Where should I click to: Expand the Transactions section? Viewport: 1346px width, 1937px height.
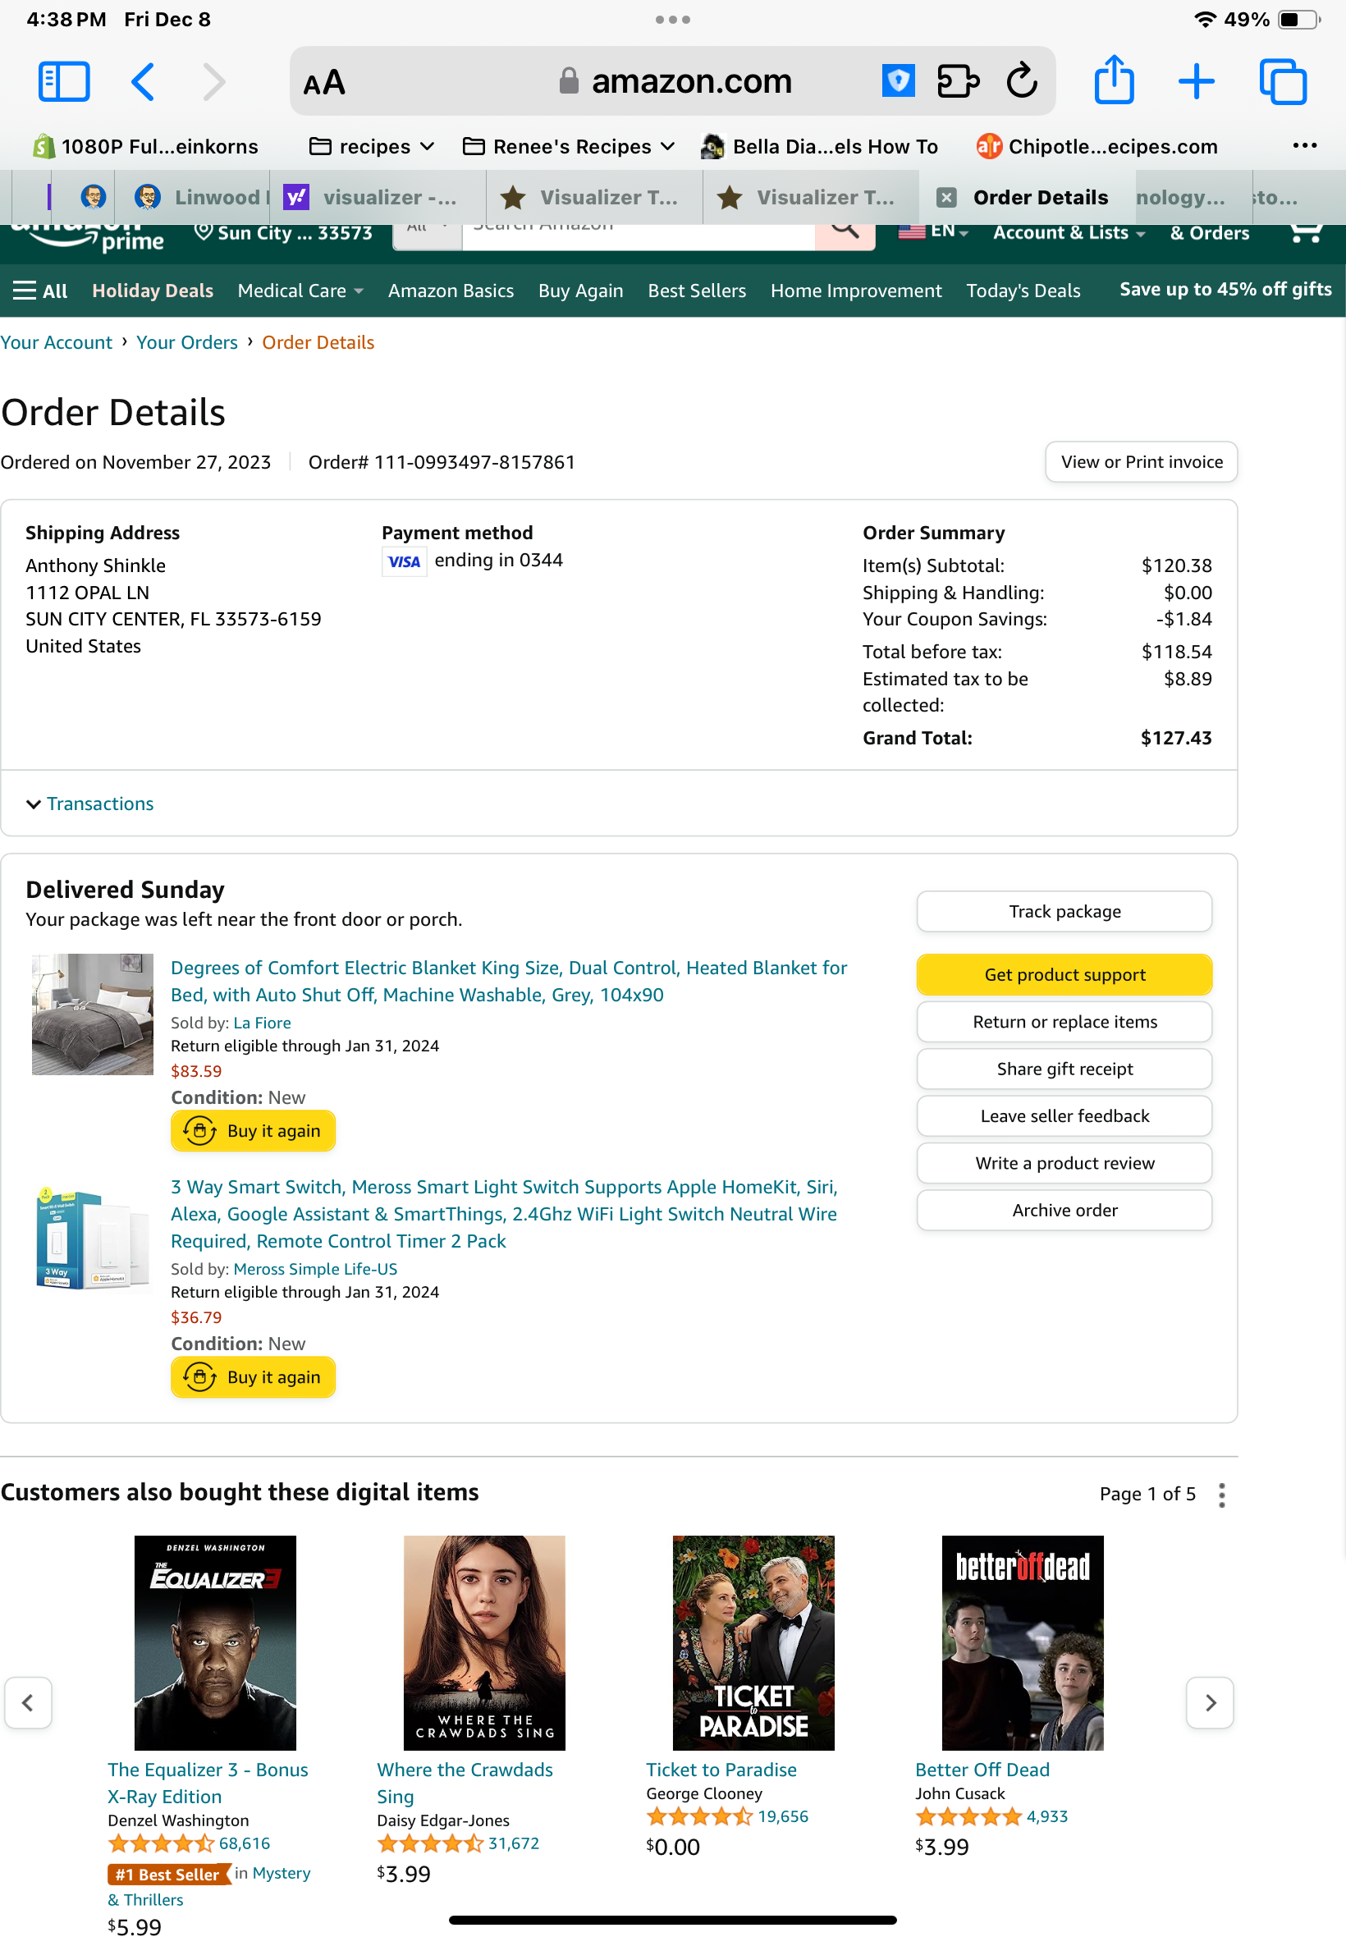(x=90, y=804)
